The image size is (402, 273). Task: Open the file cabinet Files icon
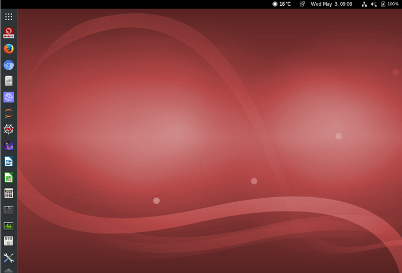click(x=9, y=81)
